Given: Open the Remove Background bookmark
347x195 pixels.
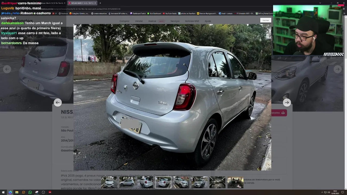Looking at the screenshot, I should (207, 13).
